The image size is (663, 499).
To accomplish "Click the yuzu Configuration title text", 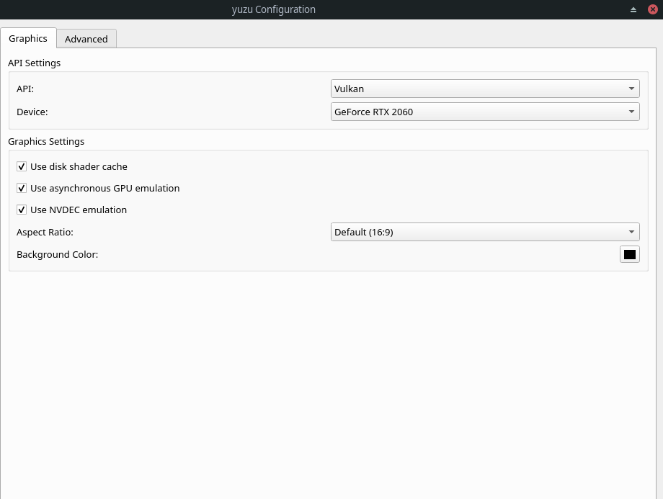I will coord(274,9).
